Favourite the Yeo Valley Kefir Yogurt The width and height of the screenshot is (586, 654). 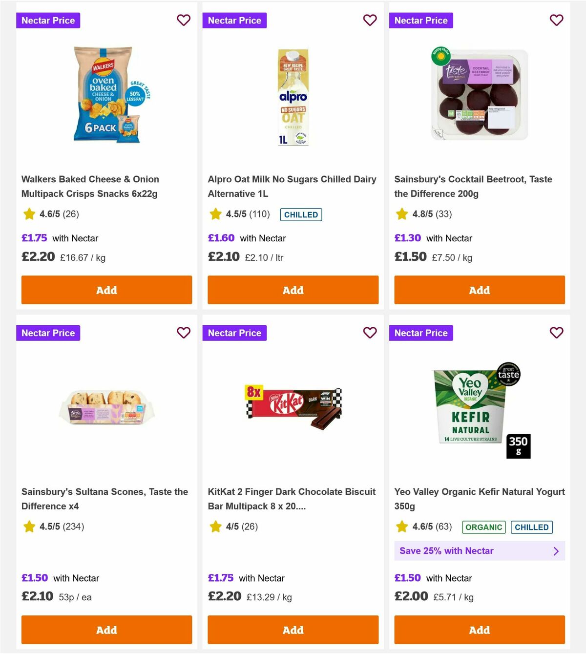coord(557,333)
